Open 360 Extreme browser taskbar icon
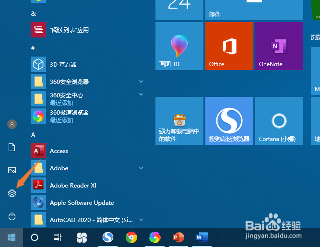Viewport: 320px width, 247px height. 155,237
